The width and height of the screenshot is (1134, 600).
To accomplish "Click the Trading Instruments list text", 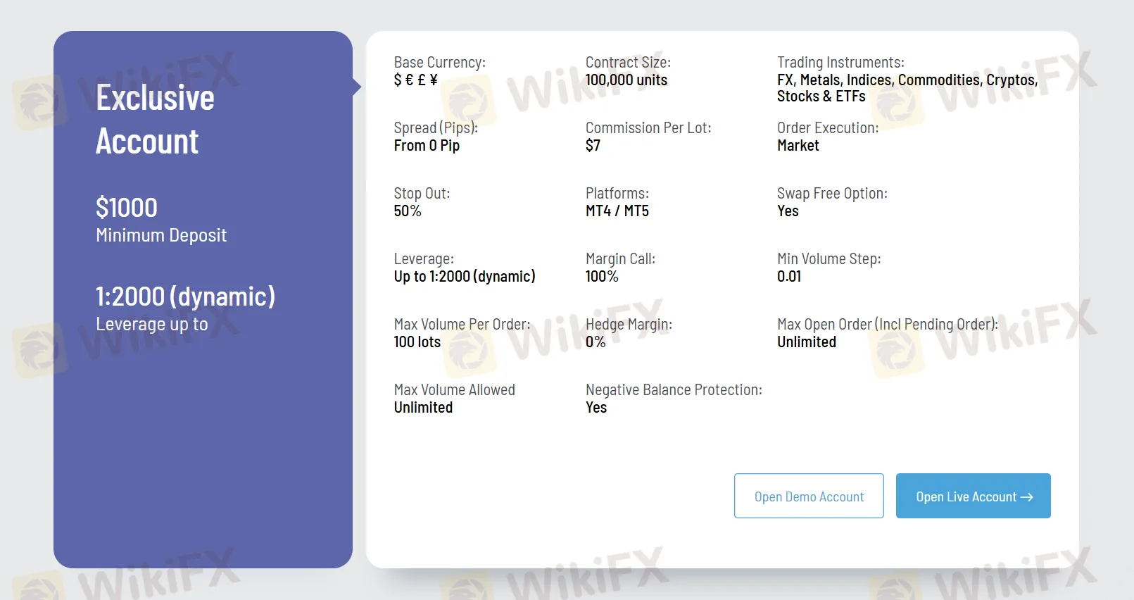I will coord(907,88).
